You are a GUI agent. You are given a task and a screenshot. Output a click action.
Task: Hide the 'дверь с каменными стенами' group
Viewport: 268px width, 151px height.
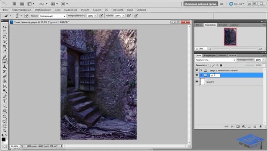click(197, 70)
